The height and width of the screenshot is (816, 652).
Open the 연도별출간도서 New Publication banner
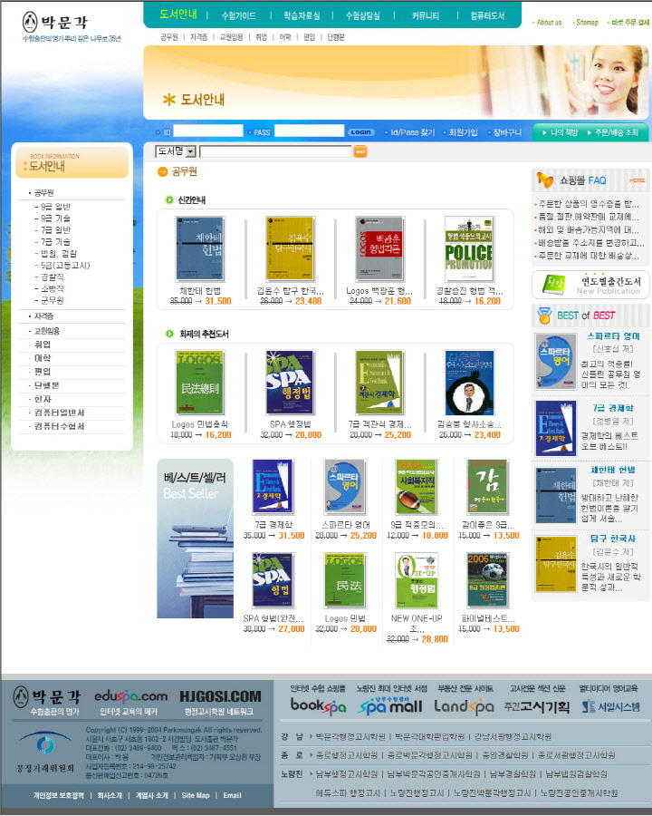point(590,286)
